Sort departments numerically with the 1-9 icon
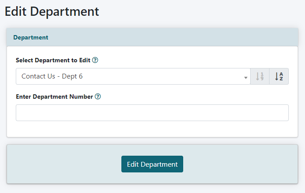 [x=260, y=76]
